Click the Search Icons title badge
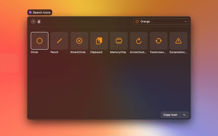The width and height of the screenshot is (218, 136). 40,12
